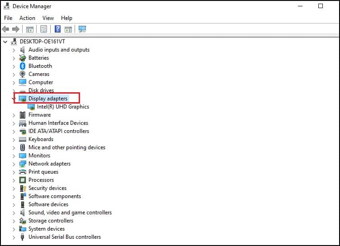
Task: Open the Help menu
Action: (x=66, y=18)
